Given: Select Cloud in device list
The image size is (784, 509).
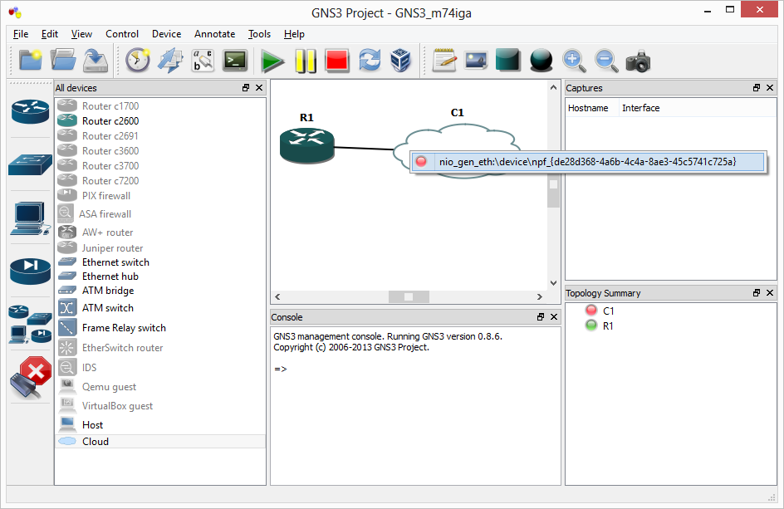Looking at the screenshot, I should tap(160, 442).
